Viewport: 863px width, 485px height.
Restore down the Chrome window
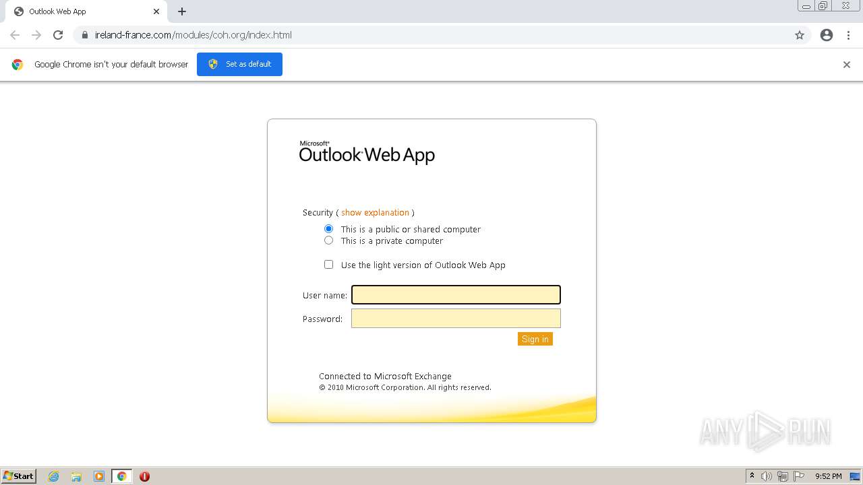(823, 6)
